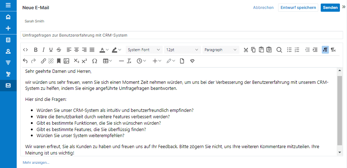Click the horizontal line icon

tap(121, 61)
